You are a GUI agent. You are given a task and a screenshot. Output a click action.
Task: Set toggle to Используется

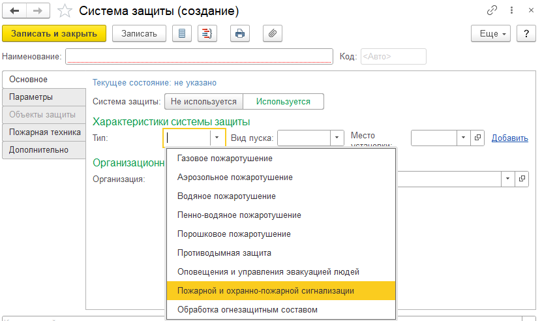point(283,102)
